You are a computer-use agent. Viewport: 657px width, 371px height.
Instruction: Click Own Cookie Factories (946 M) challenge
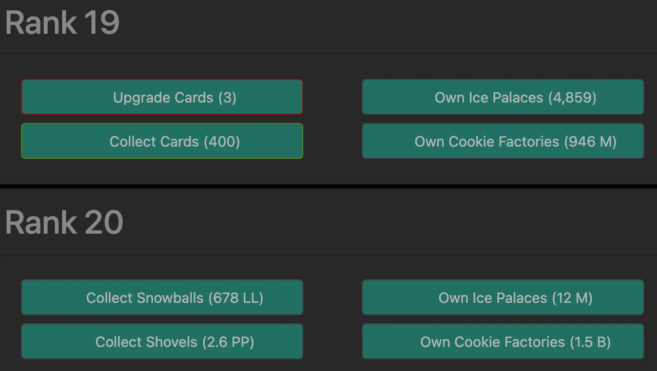pos(503,141)
